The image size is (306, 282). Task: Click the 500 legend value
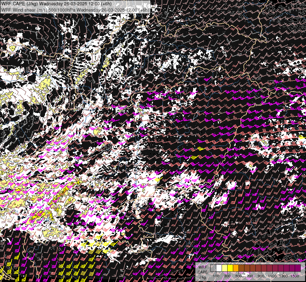[x=238, y=276]
